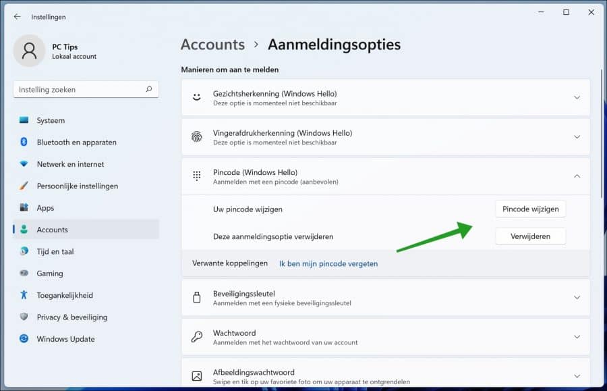Expand the Wachtwoord section
This screenshot has height=391, width=607.
tap(577, 336)
